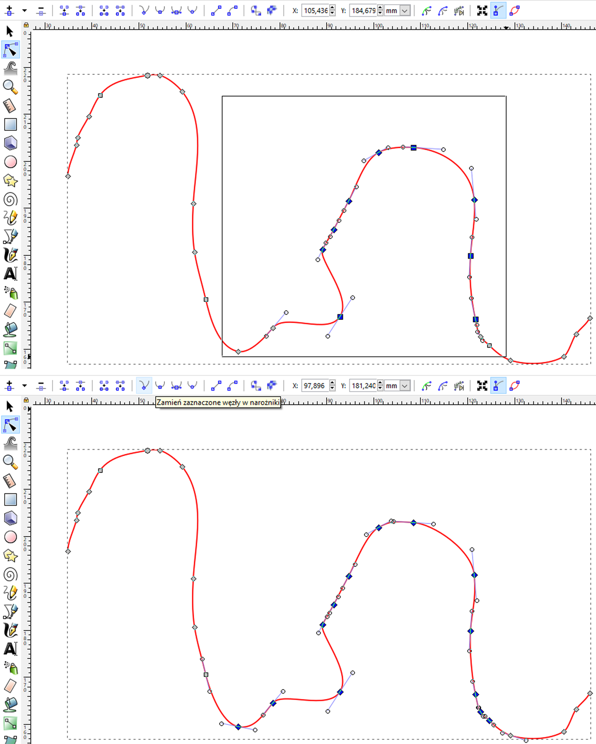
Task: Expand insert-node options arrow in upper toolbar
Action: pyautogui.click(x=25, y=10)
